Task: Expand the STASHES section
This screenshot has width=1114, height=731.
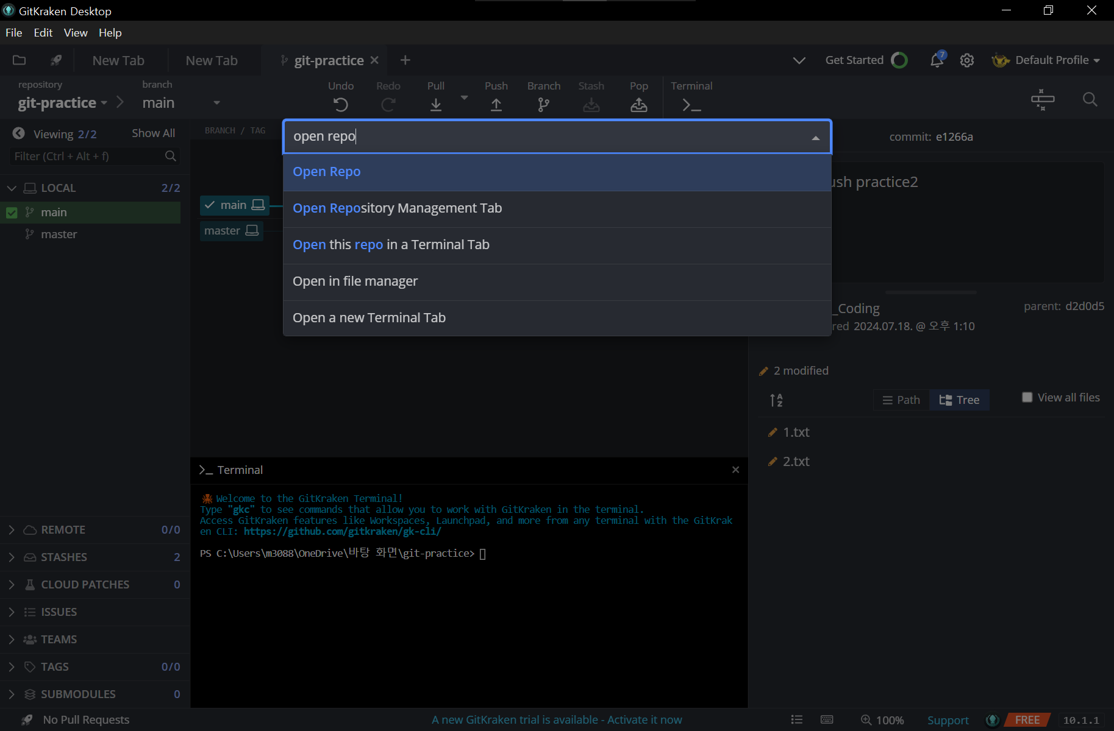Action: pos(12,557)
